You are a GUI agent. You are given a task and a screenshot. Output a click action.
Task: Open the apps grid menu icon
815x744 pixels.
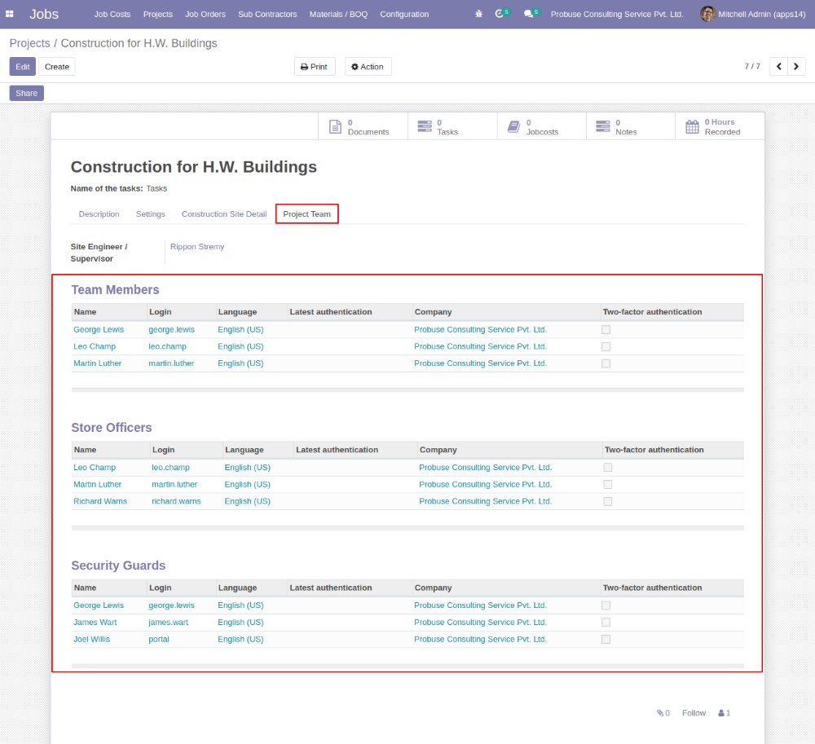(x=10, y=14)
